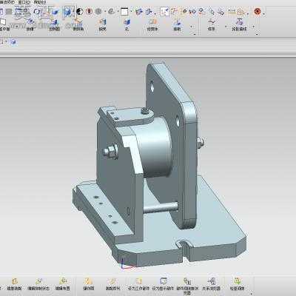
Task: Open dropdown arrow beside Spline (样条)
Action: pos(226,27)
